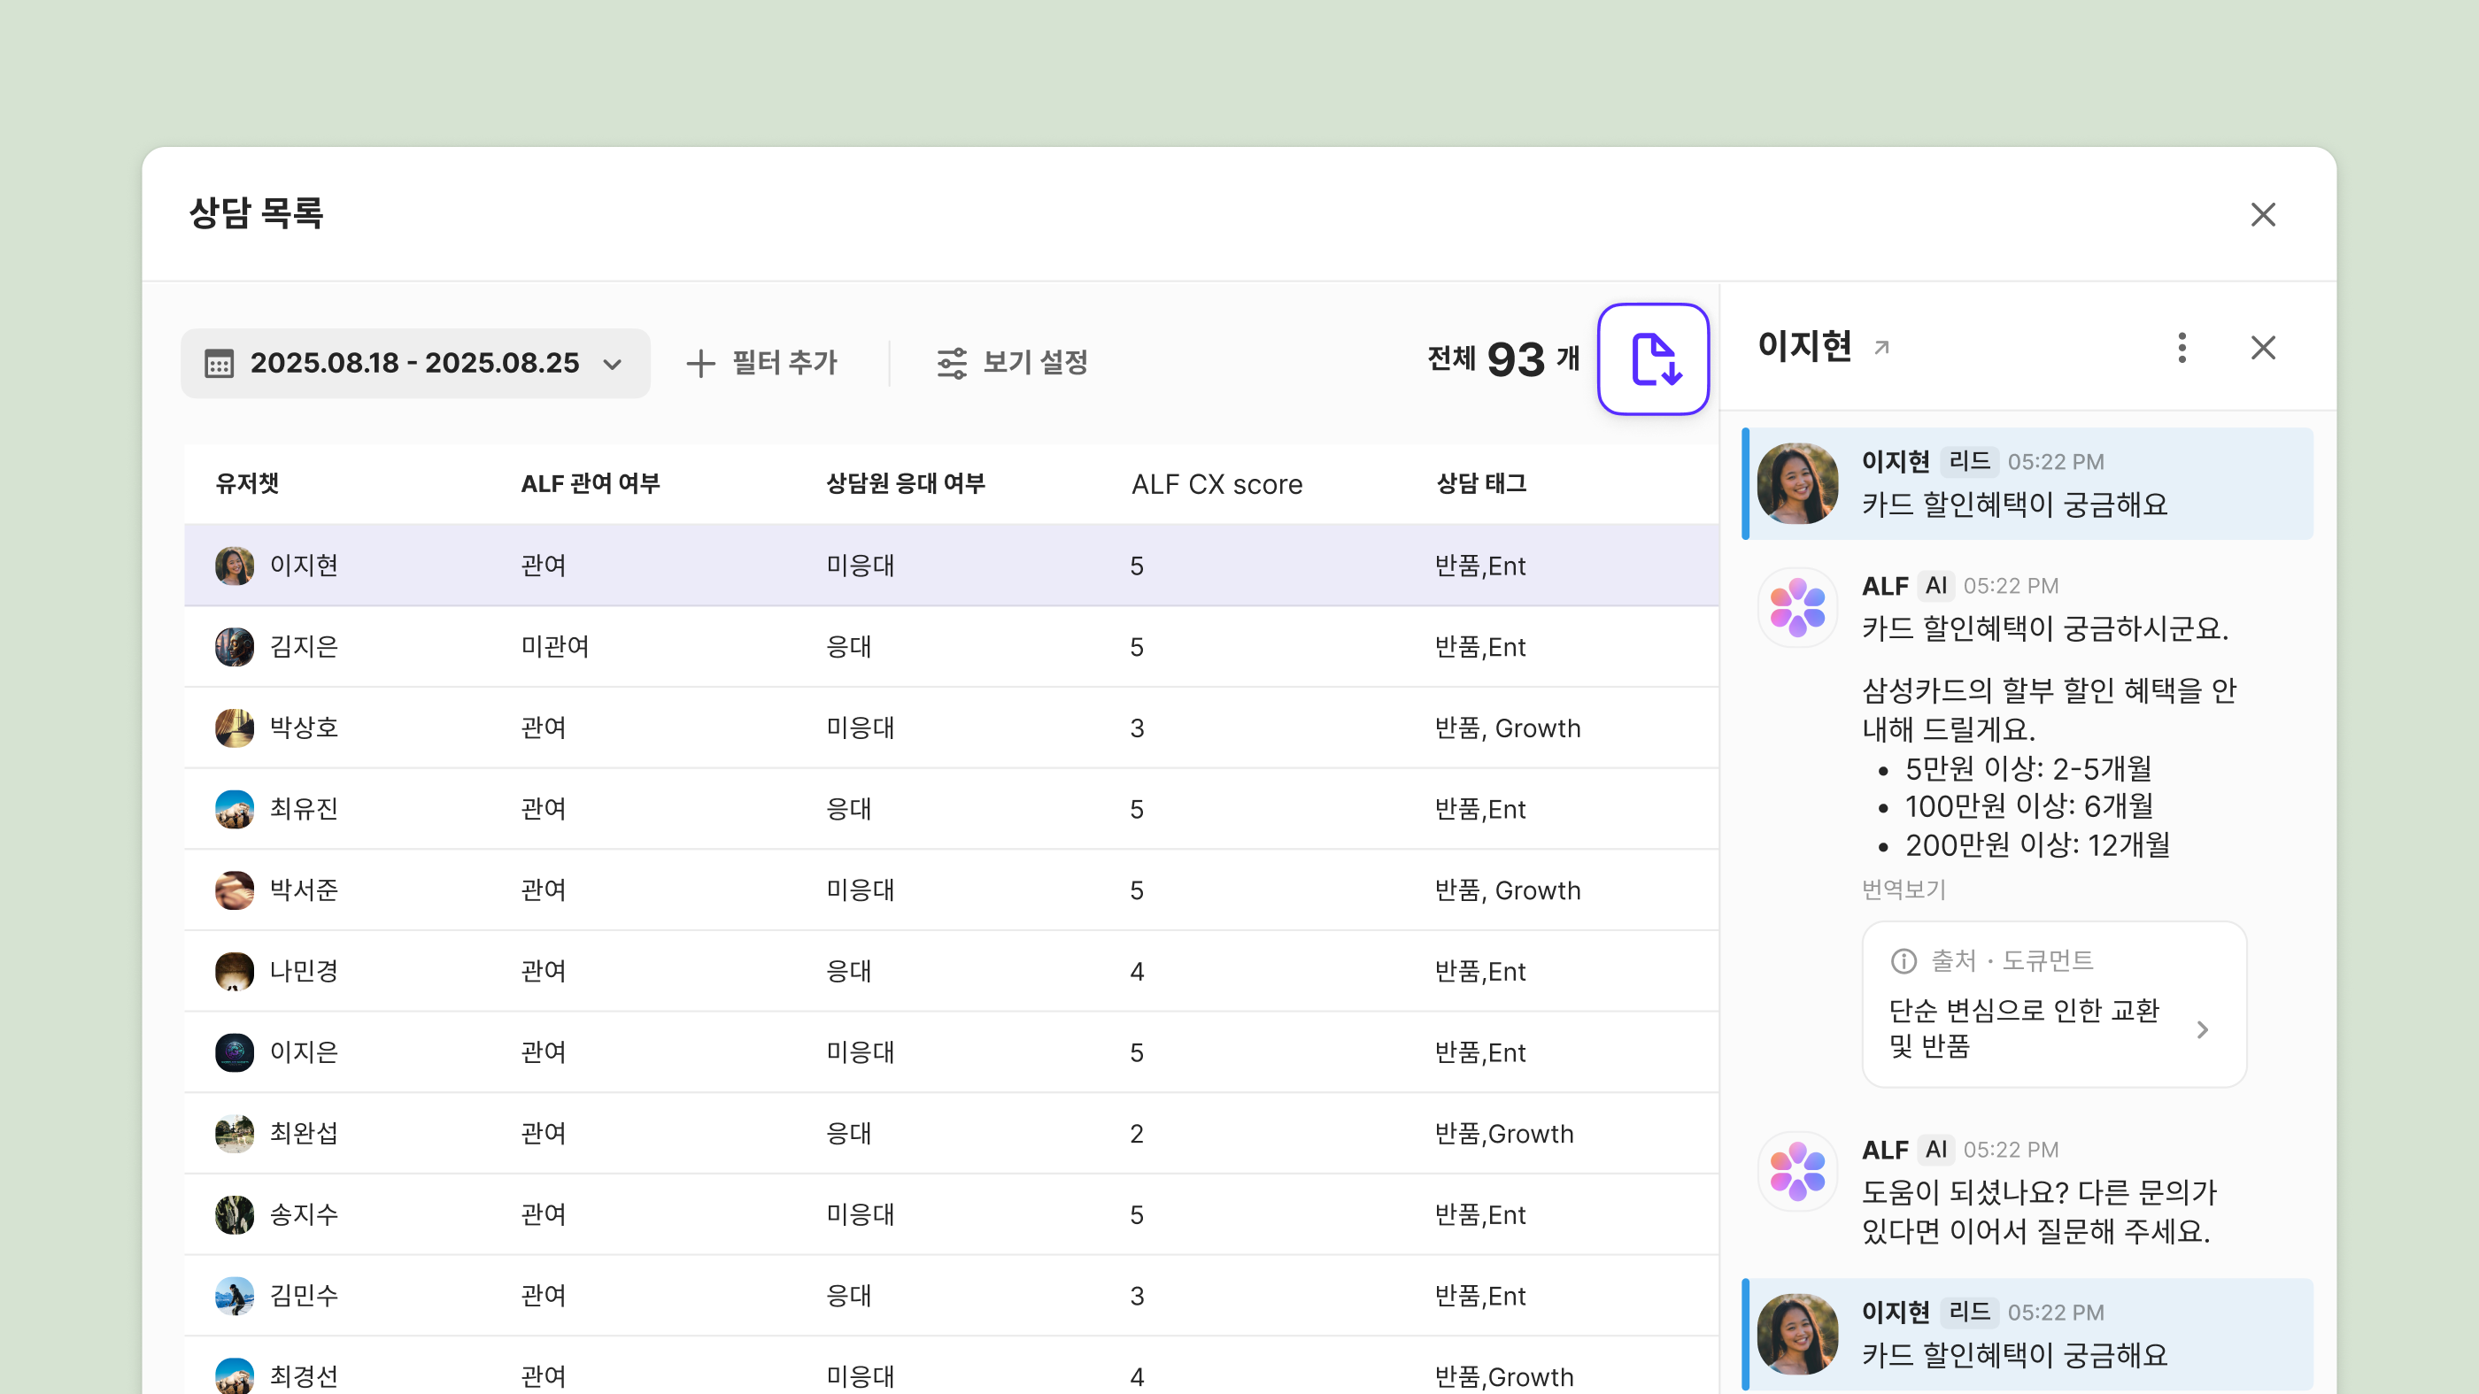
Task: Click the 출처 · 도큐먼트 label
Action: [x=2012, y=960]
